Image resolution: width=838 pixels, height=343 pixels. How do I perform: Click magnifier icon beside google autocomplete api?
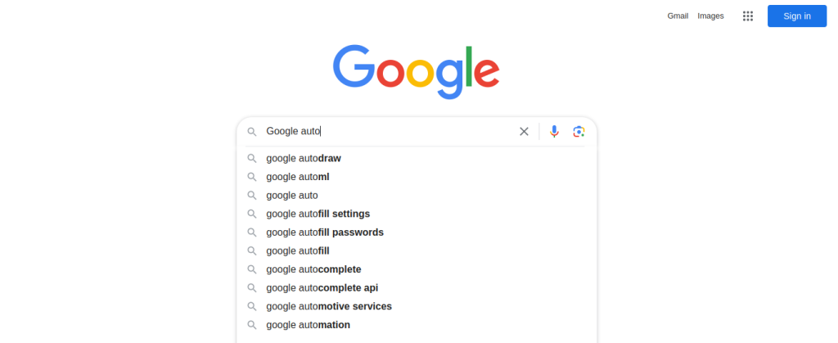[x=252, y=288]
